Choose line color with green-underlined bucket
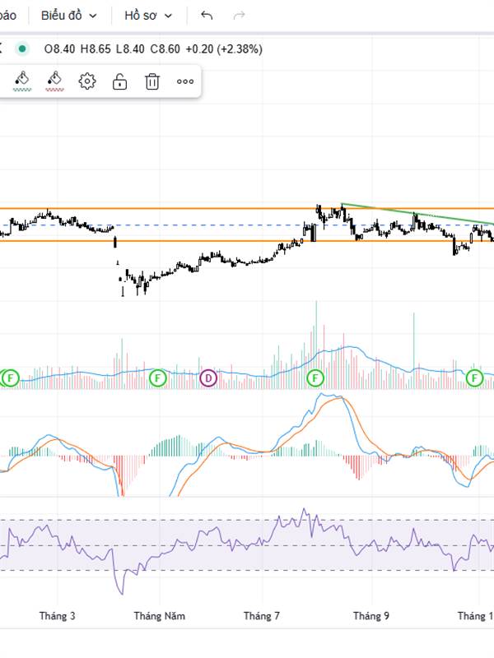Image resolution: width=494 pixels, height=658 pixels. pos(22,81)
